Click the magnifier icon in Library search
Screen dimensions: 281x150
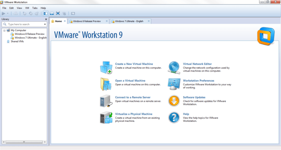click(x=5, y=24)
